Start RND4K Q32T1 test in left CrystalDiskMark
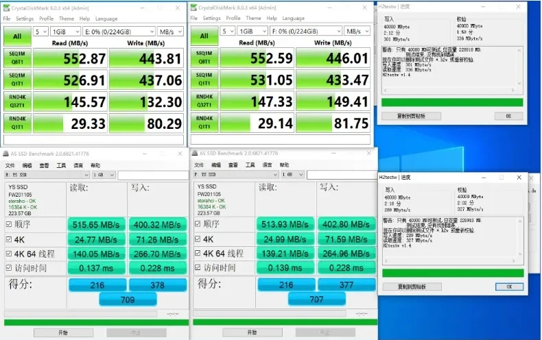542x340 pixels. (16, 101)
